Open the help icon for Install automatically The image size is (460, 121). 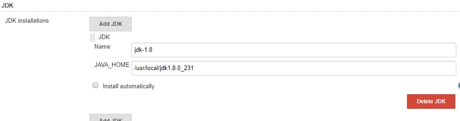pos(459,86)
